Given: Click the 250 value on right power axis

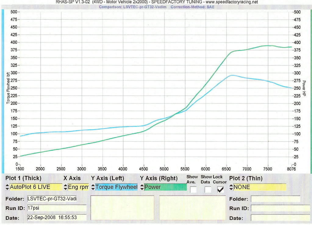Looking at the screenshot, I should tap(297, 88).
